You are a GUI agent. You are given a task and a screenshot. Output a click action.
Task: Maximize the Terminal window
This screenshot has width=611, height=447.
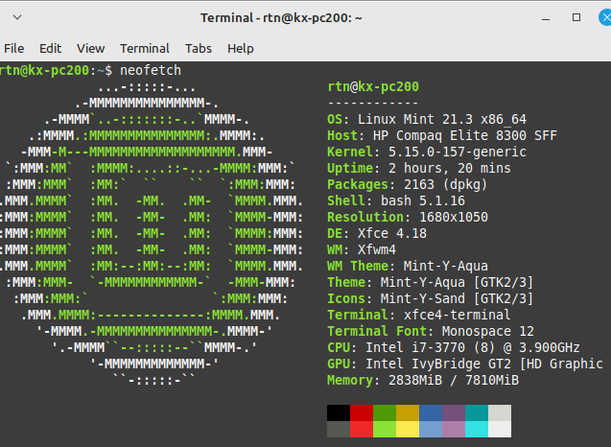coord(576,17)
